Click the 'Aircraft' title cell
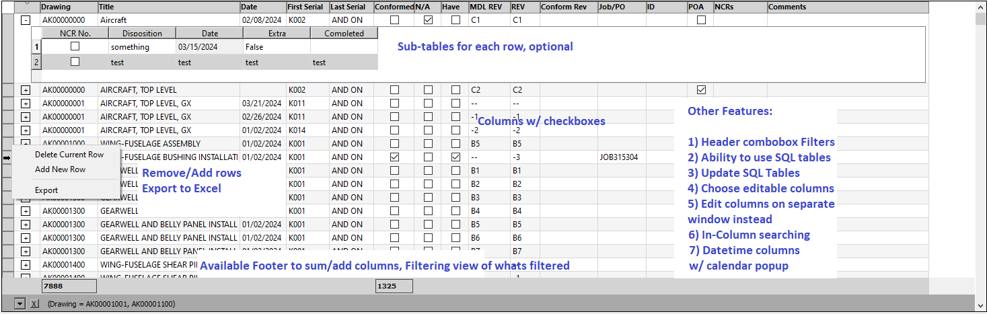The image size is (987, 314). coord(169,20)
